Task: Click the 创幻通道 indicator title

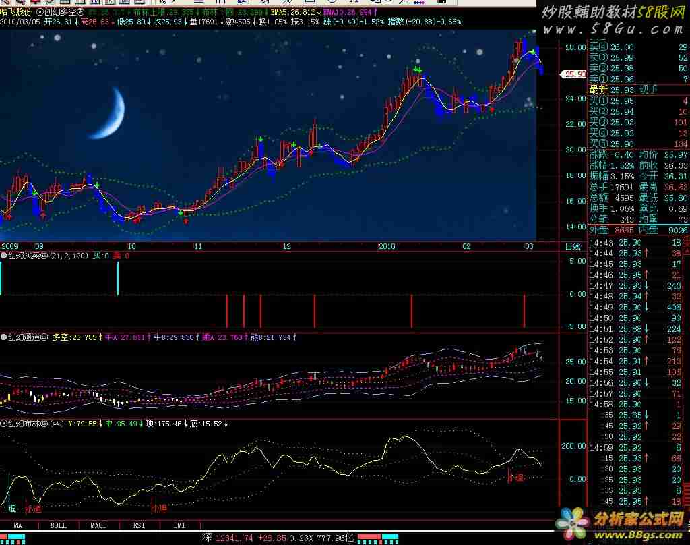Action: pyautogui.click(x=28, y=337)
